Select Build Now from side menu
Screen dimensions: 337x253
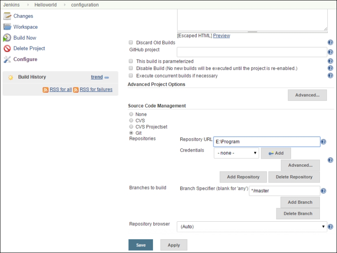[x=25, y=38]
